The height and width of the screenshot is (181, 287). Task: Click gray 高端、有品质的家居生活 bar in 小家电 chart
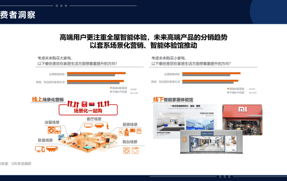coord(208,82)
